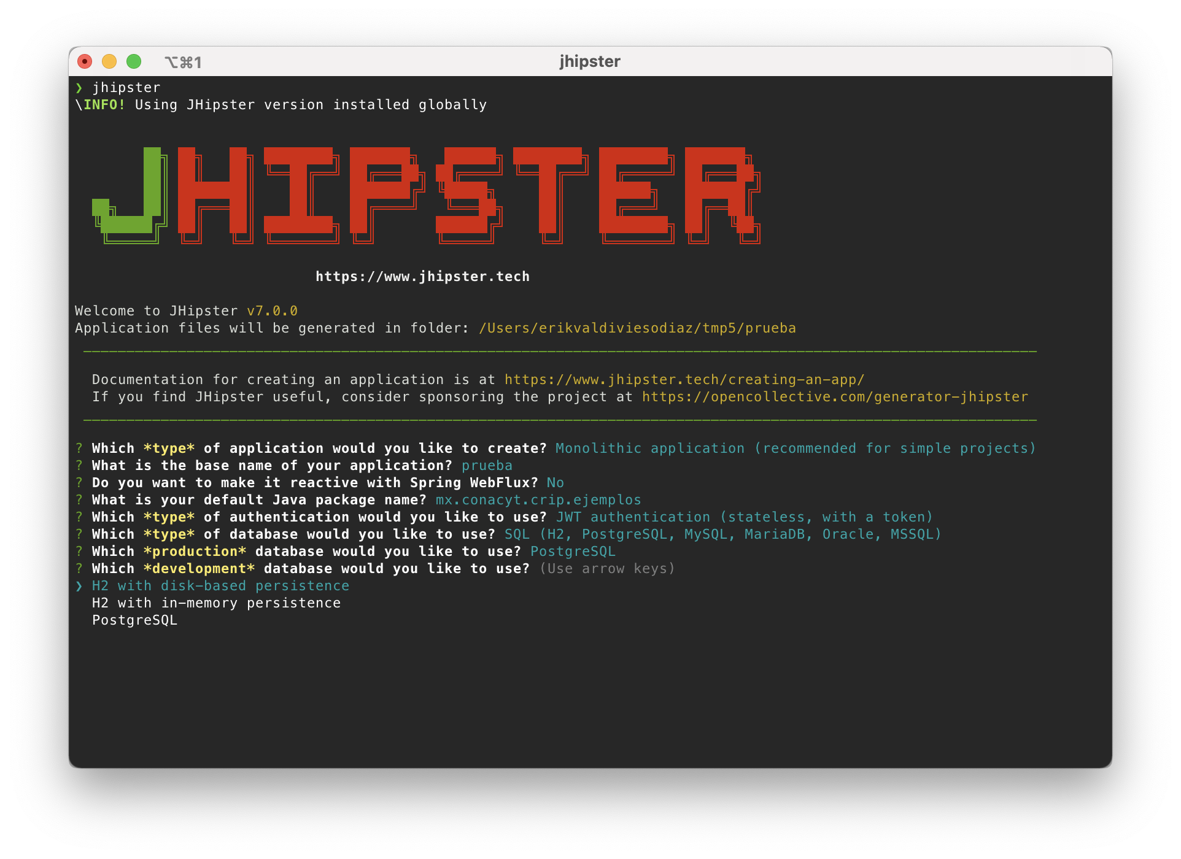1181x859 pixels.
Task: Click the red close window button
Action: click(85, 61)
